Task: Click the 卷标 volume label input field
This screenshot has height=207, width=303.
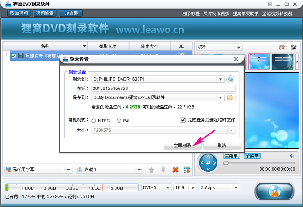Action: [x=163, y=89]
